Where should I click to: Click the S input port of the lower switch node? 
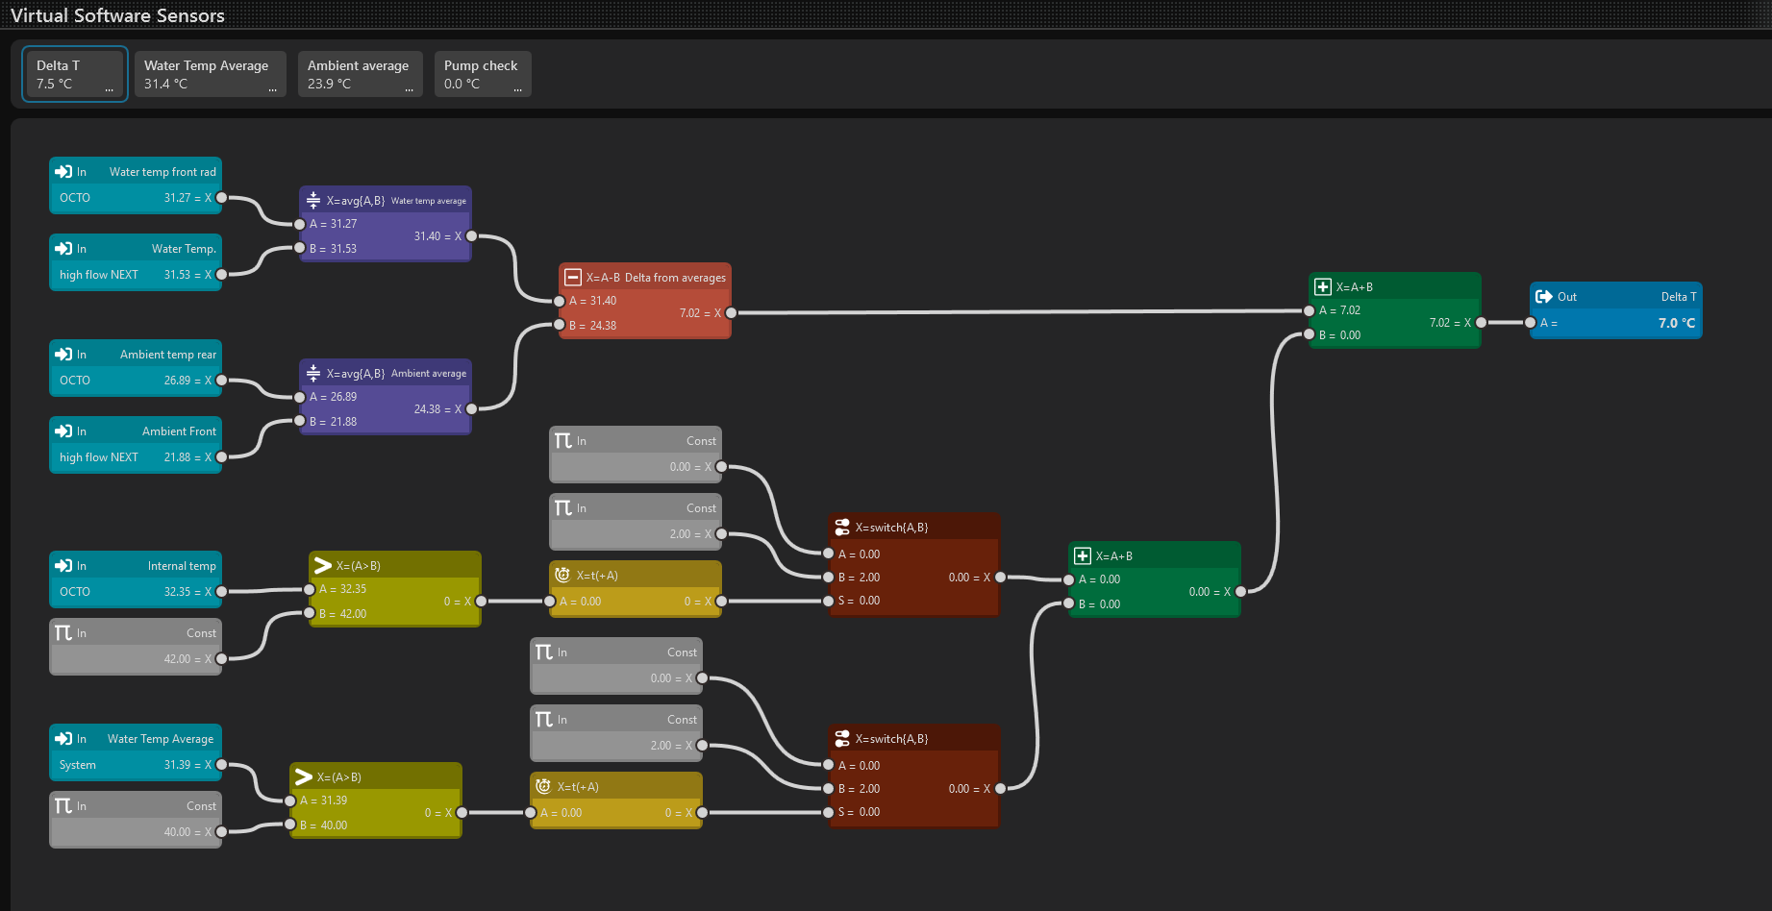[828, 812]
